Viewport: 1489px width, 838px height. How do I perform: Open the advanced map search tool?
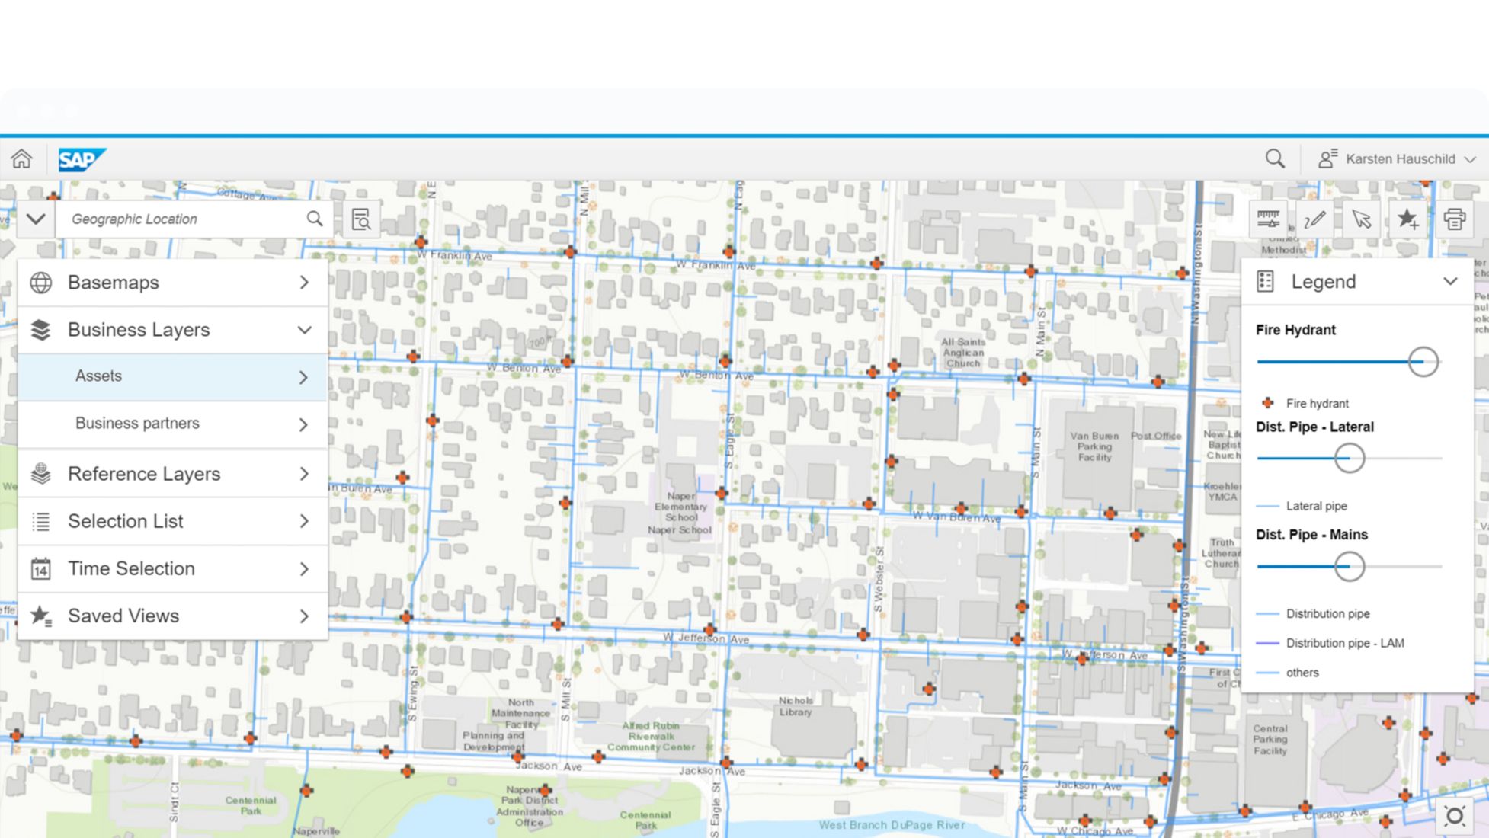(361, 219)
